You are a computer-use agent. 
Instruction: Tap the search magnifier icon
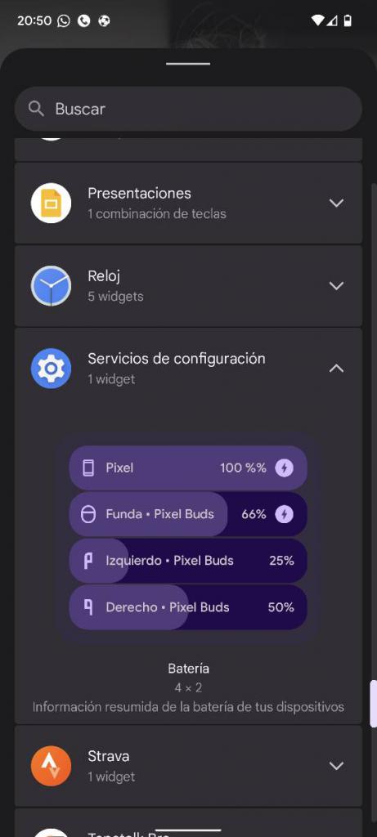(x=36, y=109)
